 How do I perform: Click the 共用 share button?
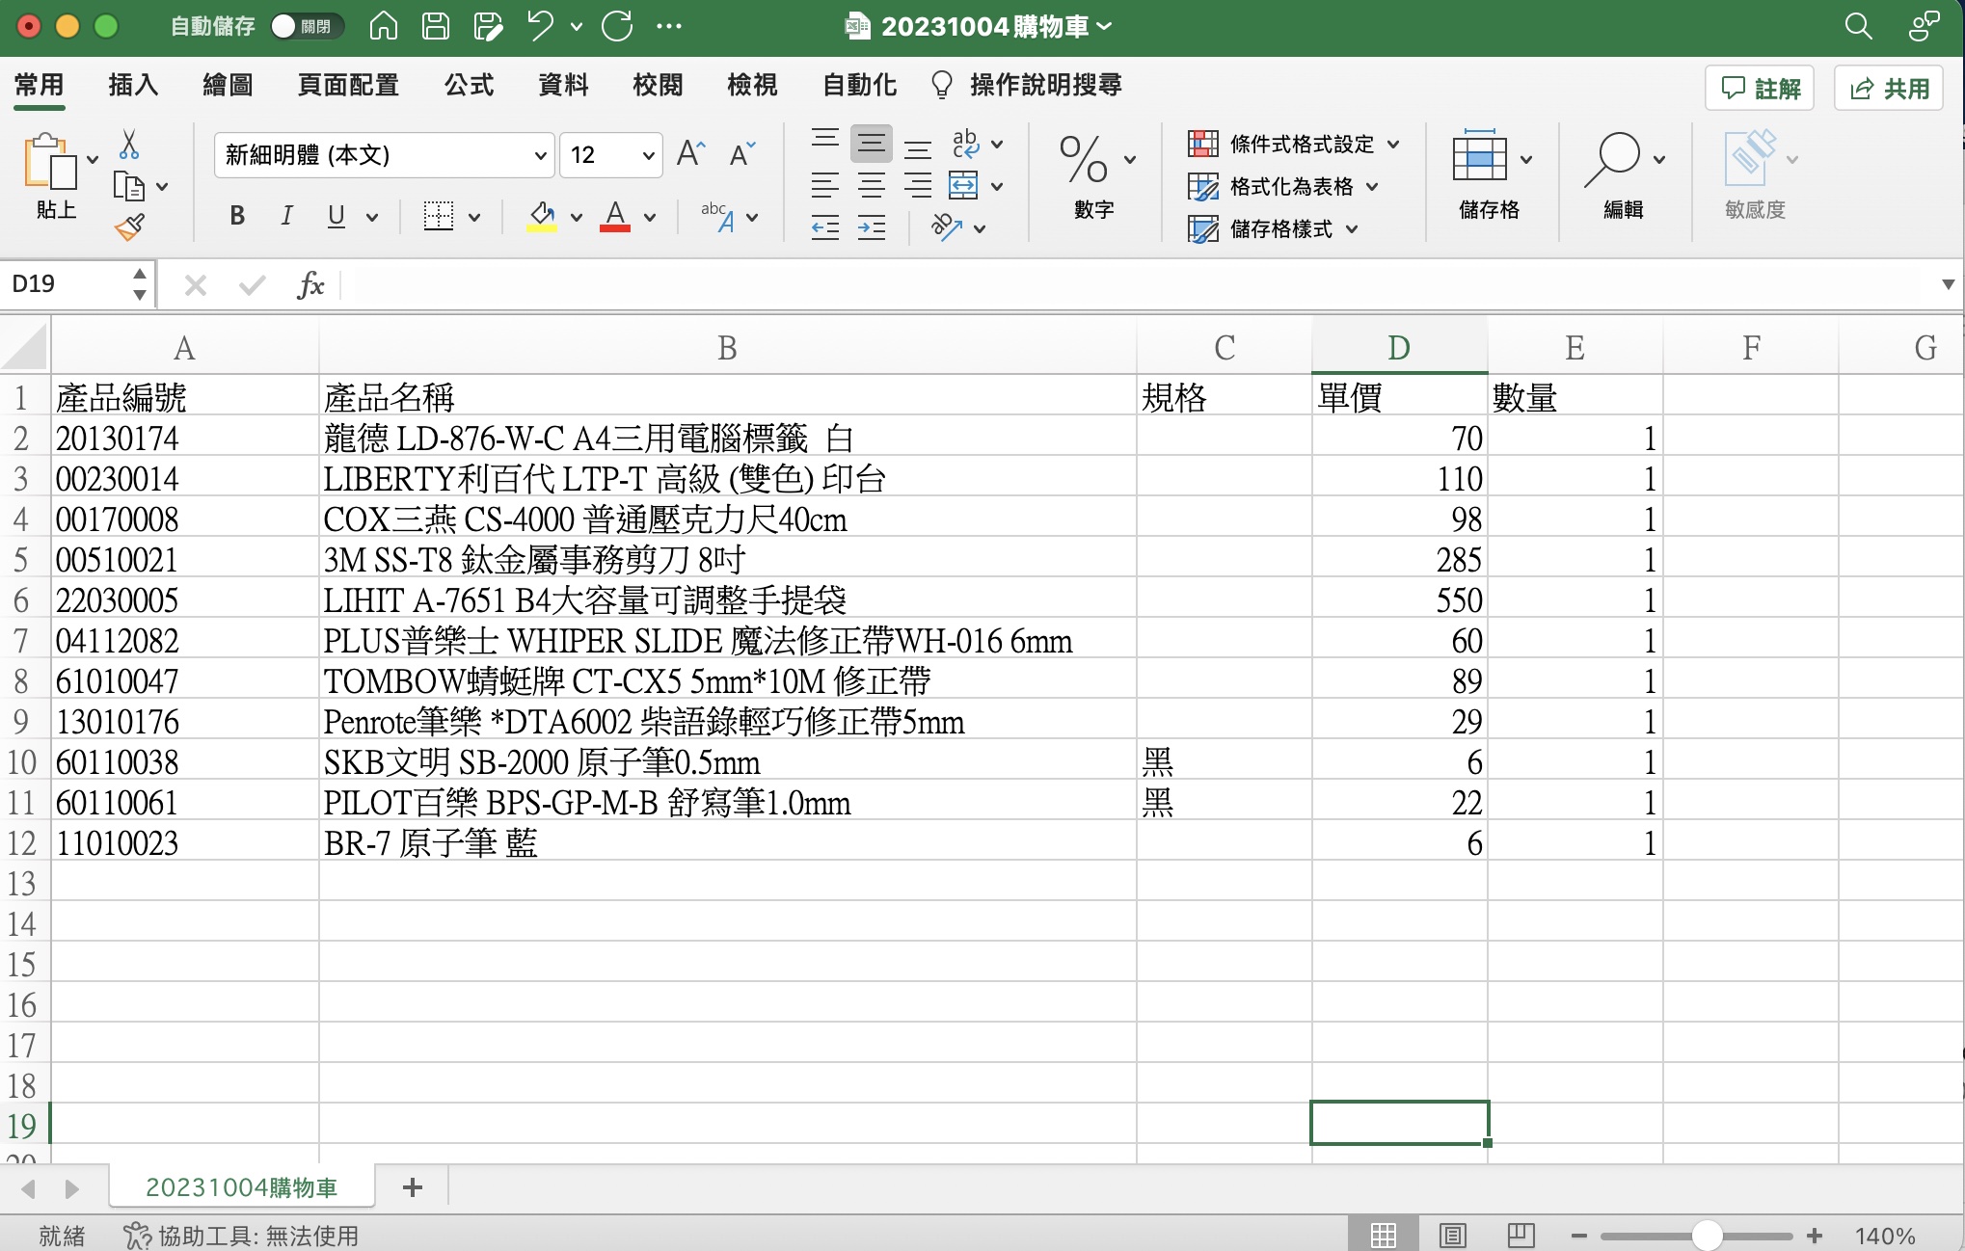point(1888,89)
